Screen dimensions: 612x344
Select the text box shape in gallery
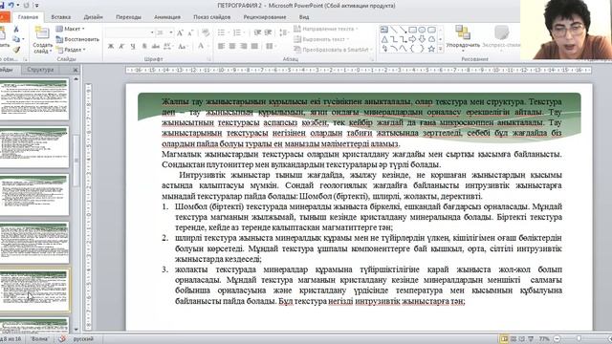[384, 30]
